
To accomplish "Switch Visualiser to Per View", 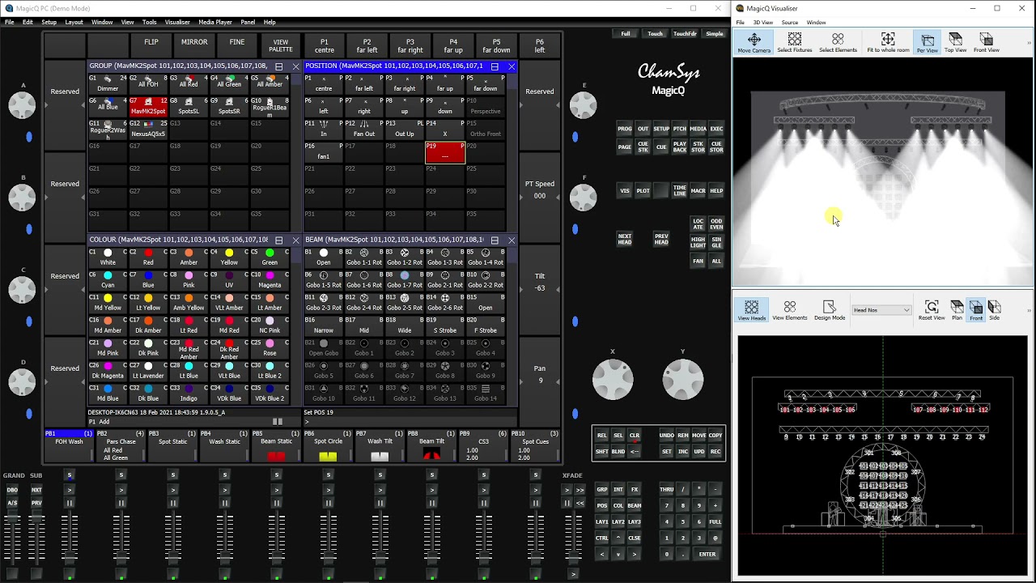I will click(928, 43).
